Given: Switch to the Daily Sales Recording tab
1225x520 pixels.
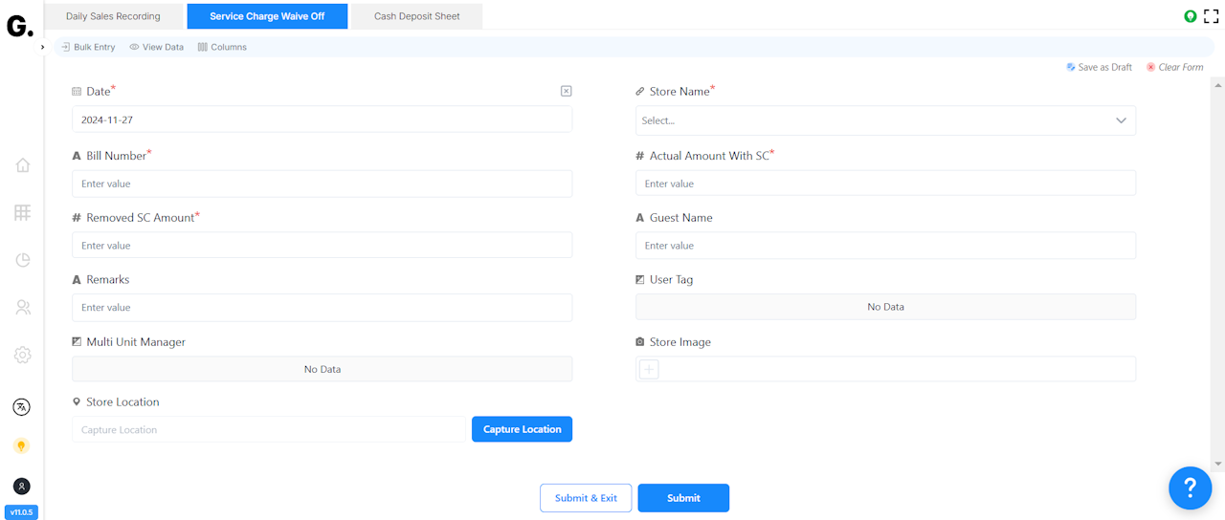Looking at the screenshot, I should click(x=113, y=16).
